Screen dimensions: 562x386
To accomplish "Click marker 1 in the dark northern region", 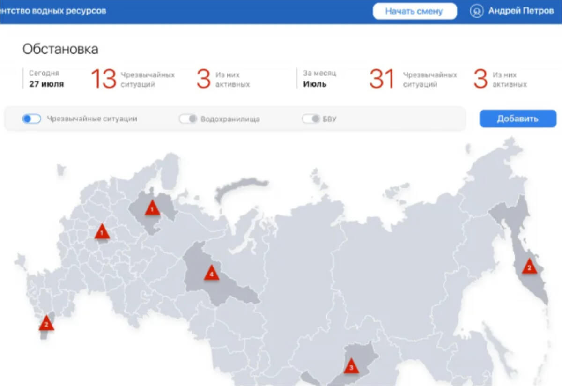I will pyautogui.click(x=151, y=208).
